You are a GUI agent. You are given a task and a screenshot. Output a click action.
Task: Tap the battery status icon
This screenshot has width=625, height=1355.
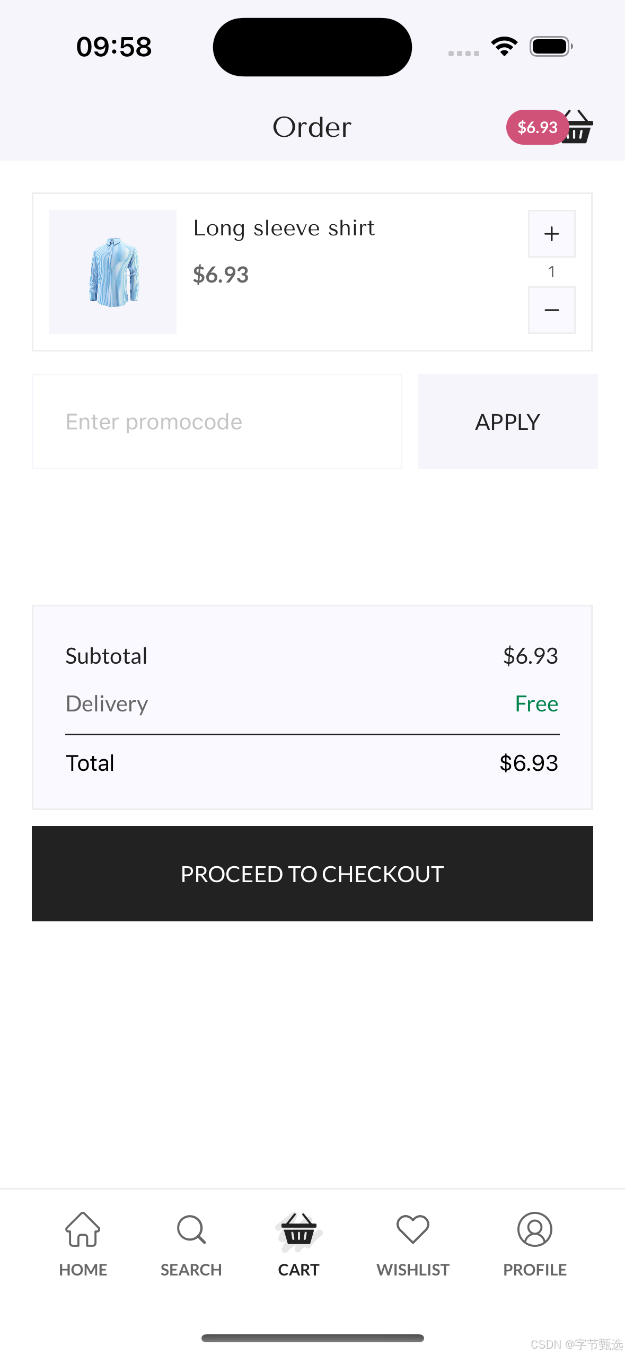[551, 47]
